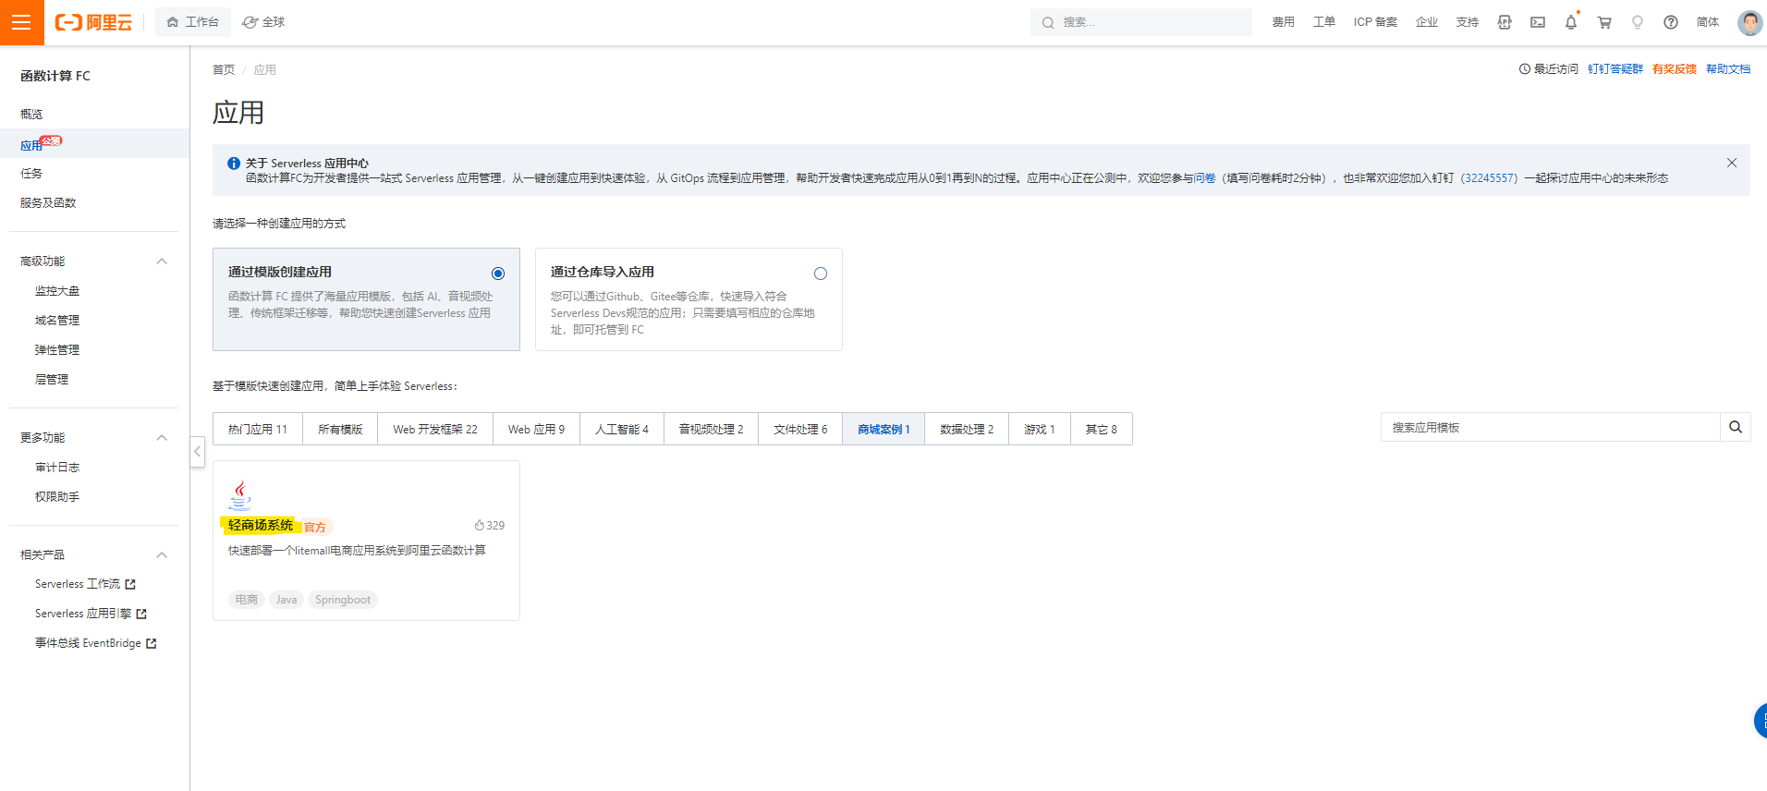Click the 阿里云 logo
Image resolution: width=1767 pixels, height=791 pixels.
tap(93, 22)
